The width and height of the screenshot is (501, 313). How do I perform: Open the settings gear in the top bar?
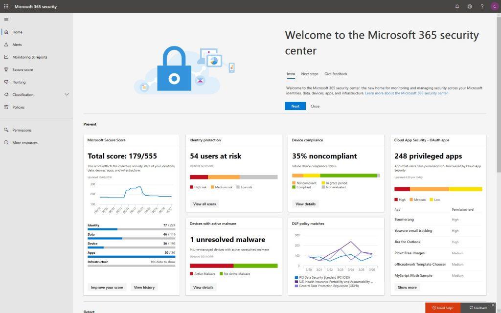point(470,6)
